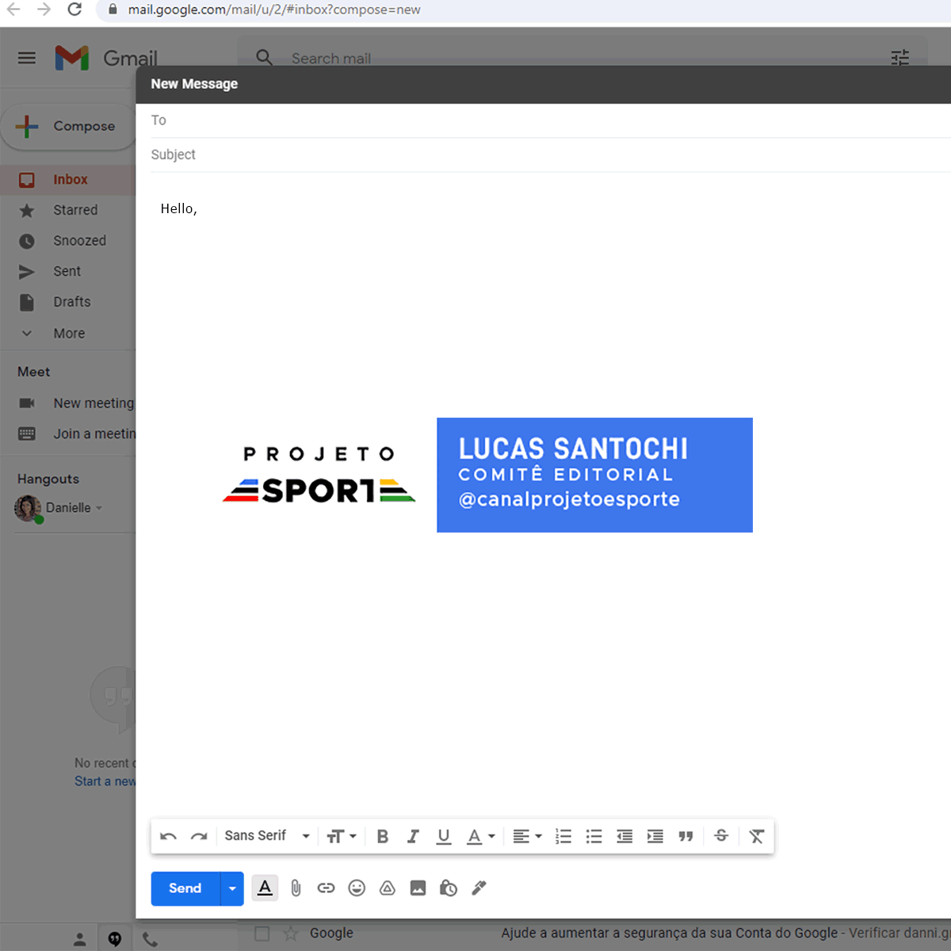Click the Hello, text in the message body
The height and width of the screenshot is (951, 951).
(178, 208)
